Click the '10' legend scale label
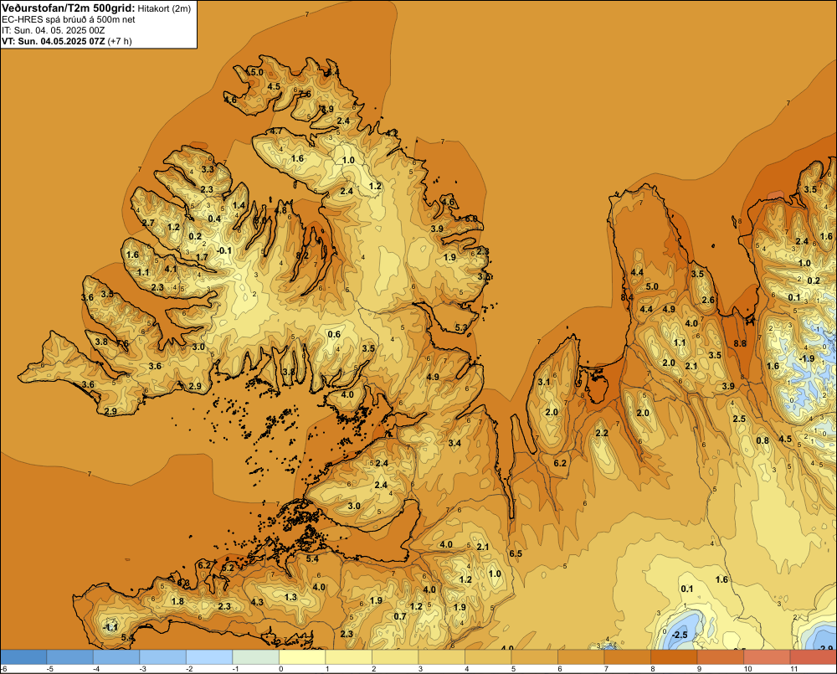Image resolution: width=837 pixels, height=674 pixels. (747, 669)
